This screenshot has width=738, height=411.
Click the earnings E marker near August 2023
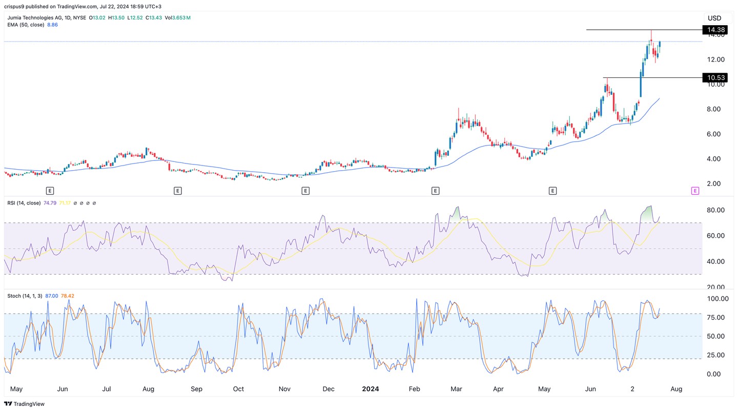177,191
